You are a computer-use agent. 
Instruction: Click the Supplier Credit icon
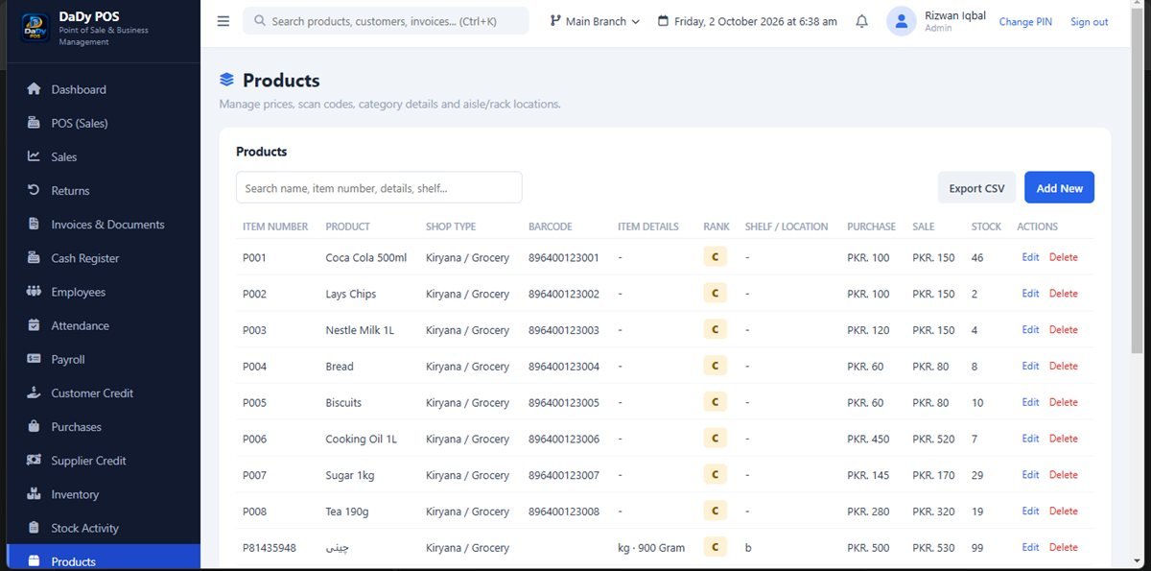pyautogui.click(x=34, y=461)
